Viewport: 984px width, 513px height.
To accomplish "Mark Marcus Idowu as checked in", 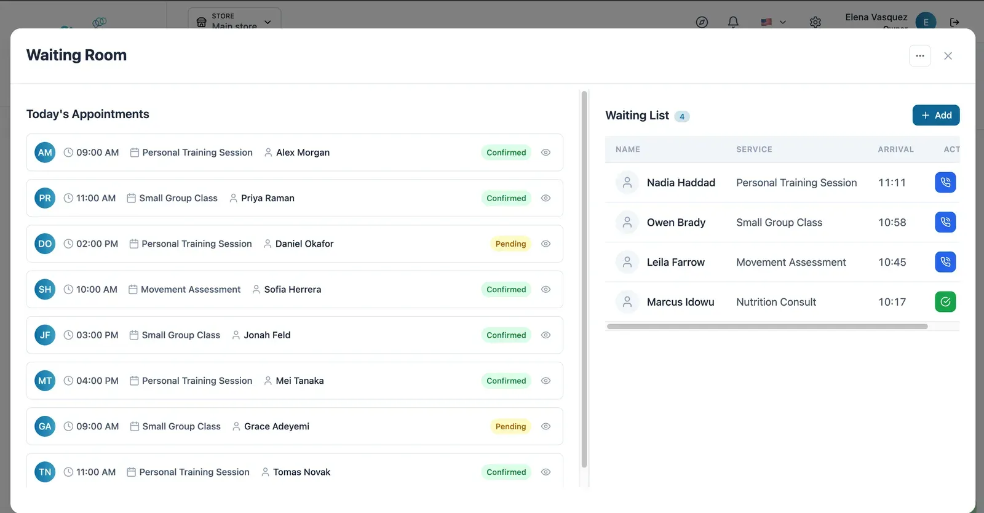I will tap(945, 301).
